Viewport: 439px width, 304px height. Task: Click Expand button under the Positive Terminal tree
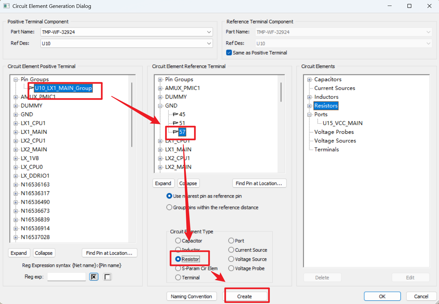pyautogui.click(x=19, y=253)
